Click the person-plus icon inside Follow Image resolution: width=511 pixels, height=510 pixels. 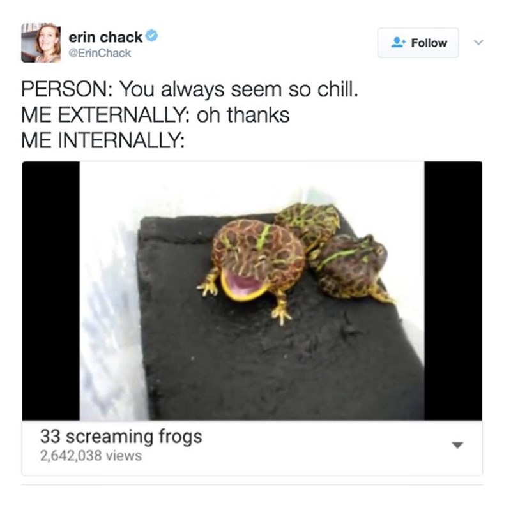(x=398, y=43)
